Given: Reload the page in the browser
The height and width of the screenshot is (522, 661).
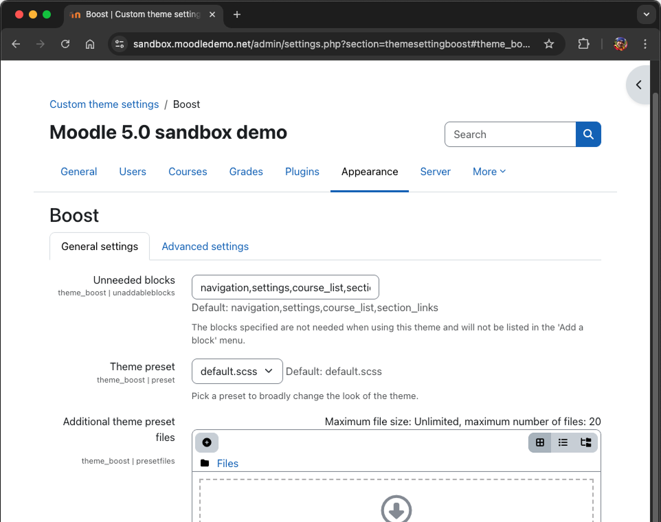Looking at the screenshot, I should coord(65,44).
